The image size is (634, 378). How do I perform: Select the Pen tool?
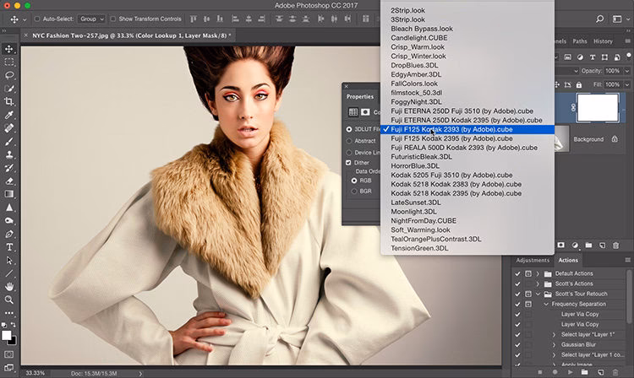coord(9,234)
